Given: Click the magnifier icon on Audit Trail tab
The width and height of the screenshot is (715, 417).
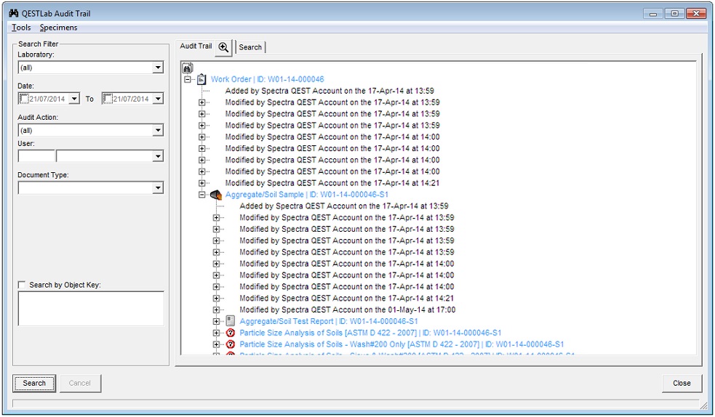Looking at the screenshot, I should point(223,47).
